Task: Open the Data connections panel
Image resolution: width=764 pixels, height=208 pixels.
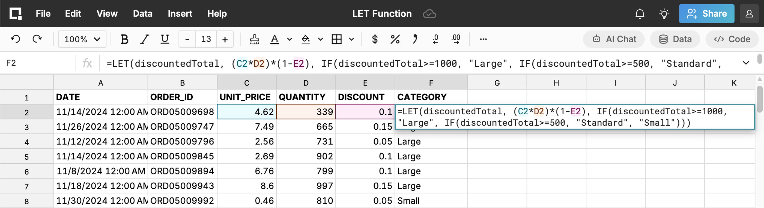Action: (x=675, y=39)
